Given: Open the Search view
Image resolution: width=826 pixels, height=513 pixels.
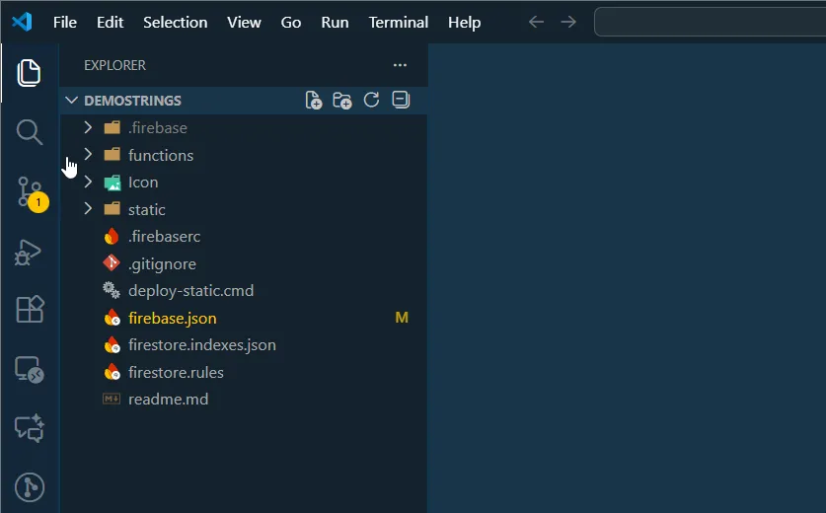Looking at the screenshot, I should click(29, 131).
